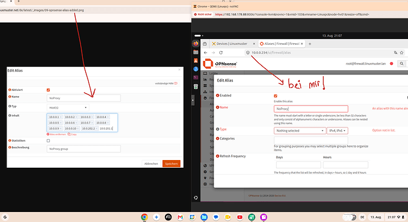408x222 pixels.
Task: Click OPNsense search magnifier button
Action: point(401,63)
